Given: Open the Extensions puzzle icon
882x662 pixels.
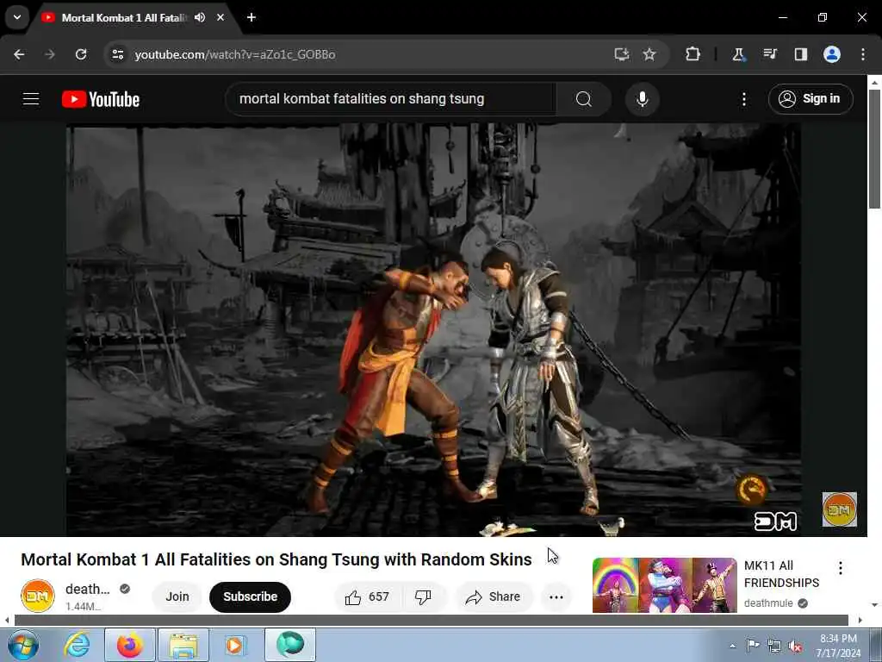Looking at the screenshot, I should [693, 54].
